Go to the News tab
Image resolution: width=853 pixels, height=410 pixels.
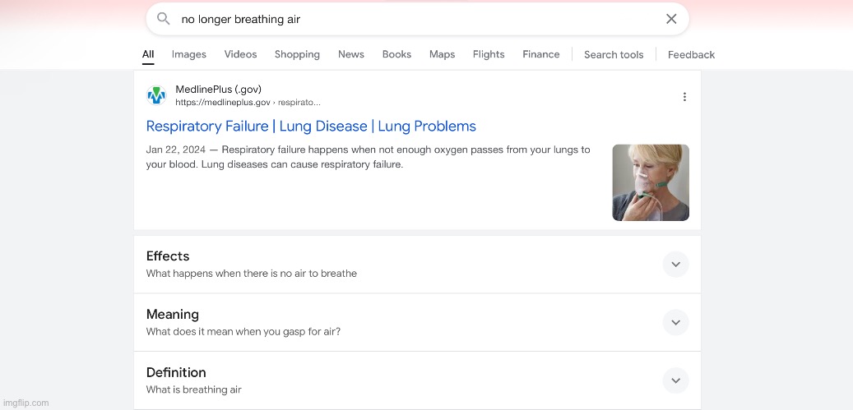pyautogui.click(x=351, y=54)
